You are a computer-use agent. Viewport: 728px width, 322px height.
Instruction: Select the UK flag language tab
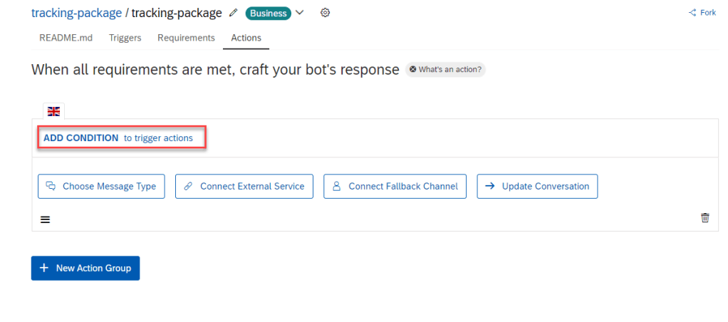[x=53, y=111]
